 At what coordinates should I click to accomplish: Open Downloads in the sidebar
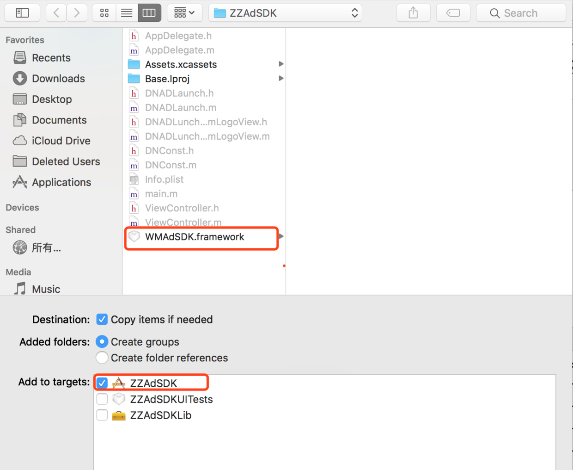pos(58,79)
